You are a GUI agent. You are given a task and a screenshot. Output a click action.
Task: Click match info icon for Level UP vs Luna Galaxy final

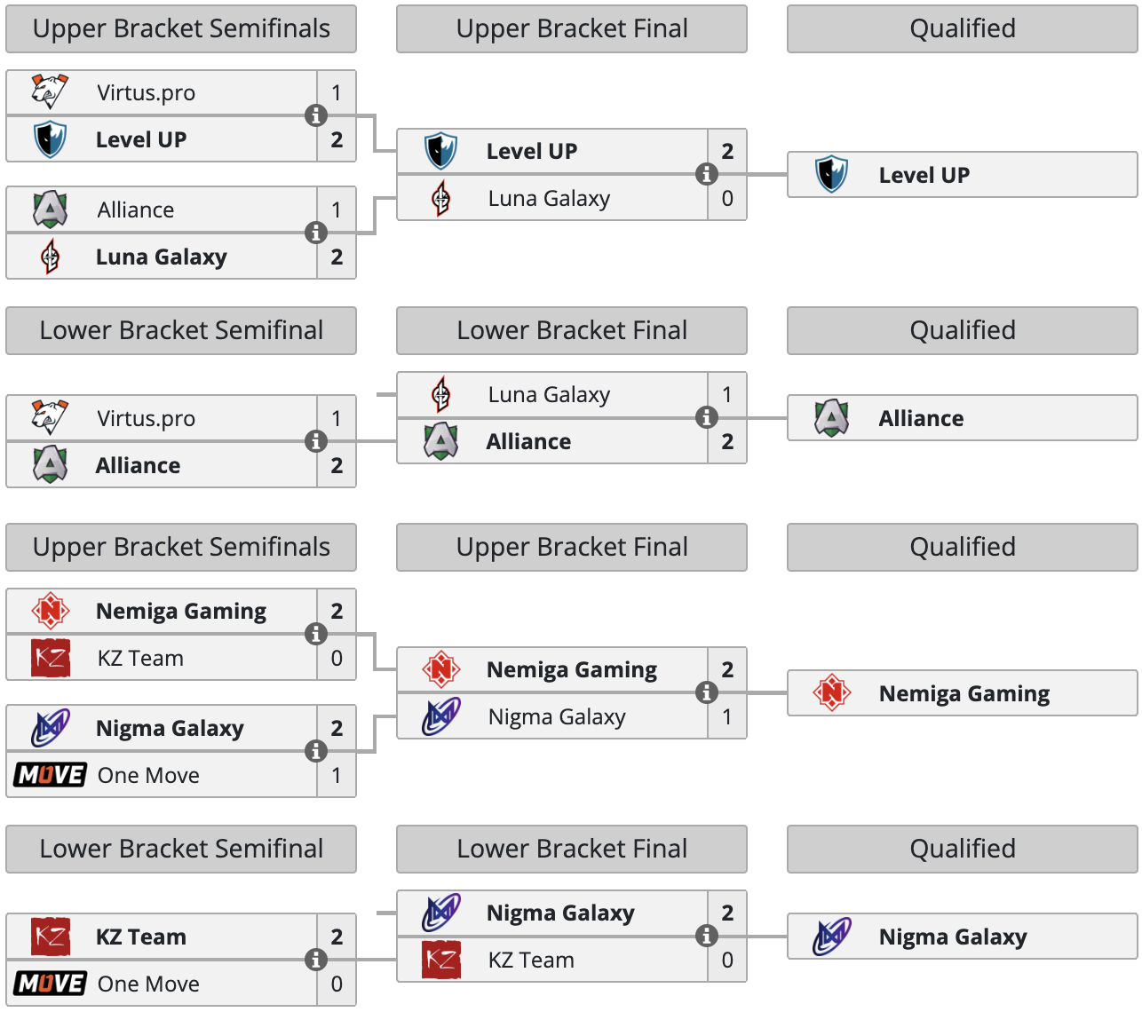pos(707,174)
